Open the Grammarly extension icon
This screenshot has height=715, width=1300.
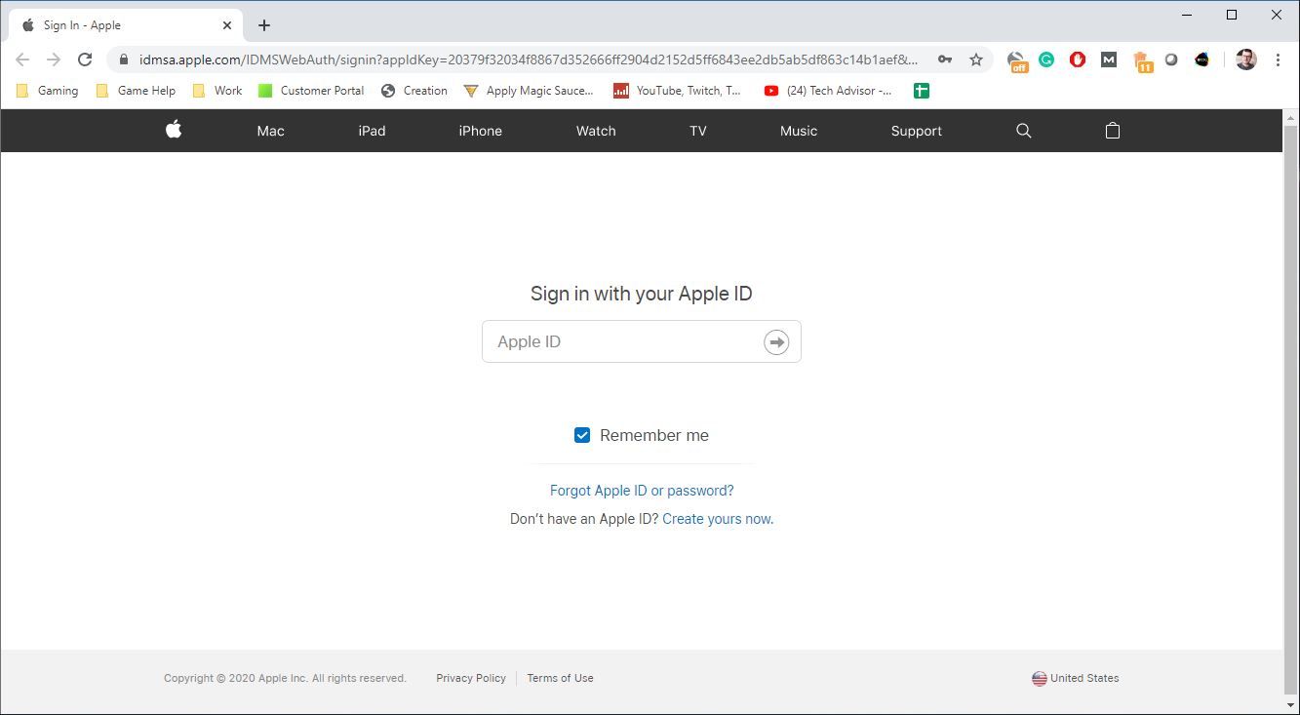tap(1046, 60)
